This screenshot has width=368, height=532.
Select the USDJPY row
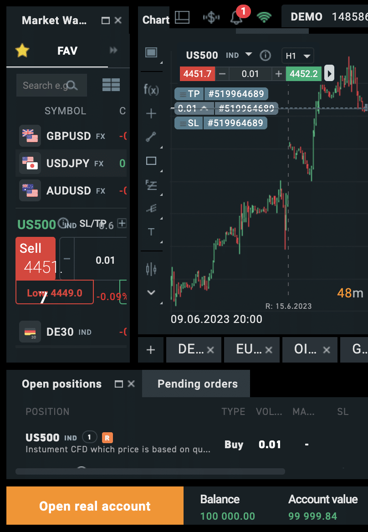71,163
